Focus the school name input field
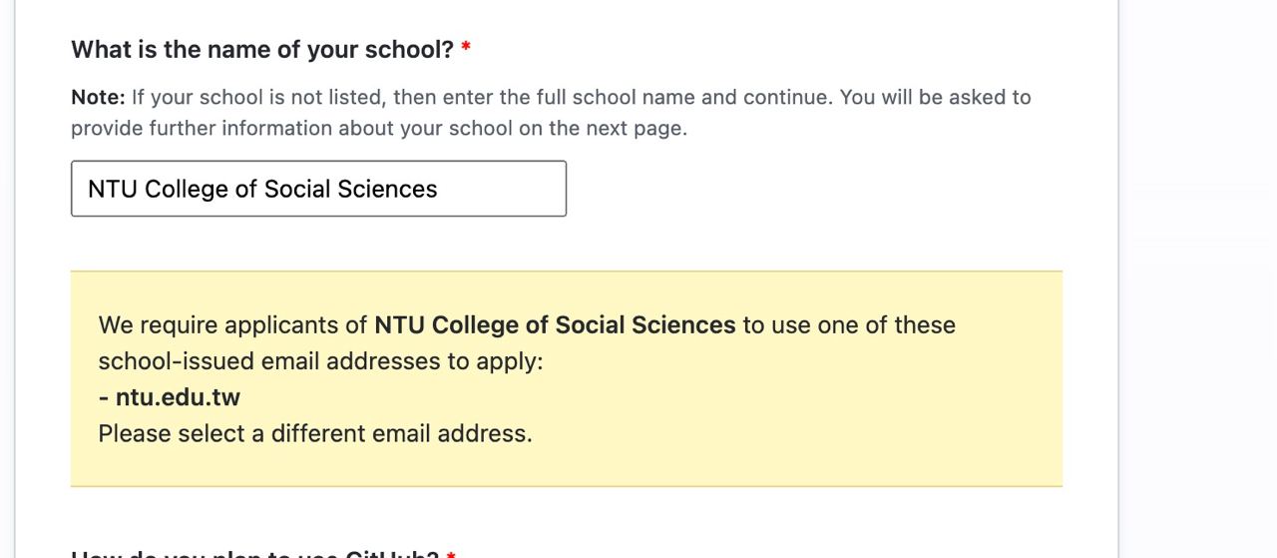 pyautogui.click(x=318, y=189)
